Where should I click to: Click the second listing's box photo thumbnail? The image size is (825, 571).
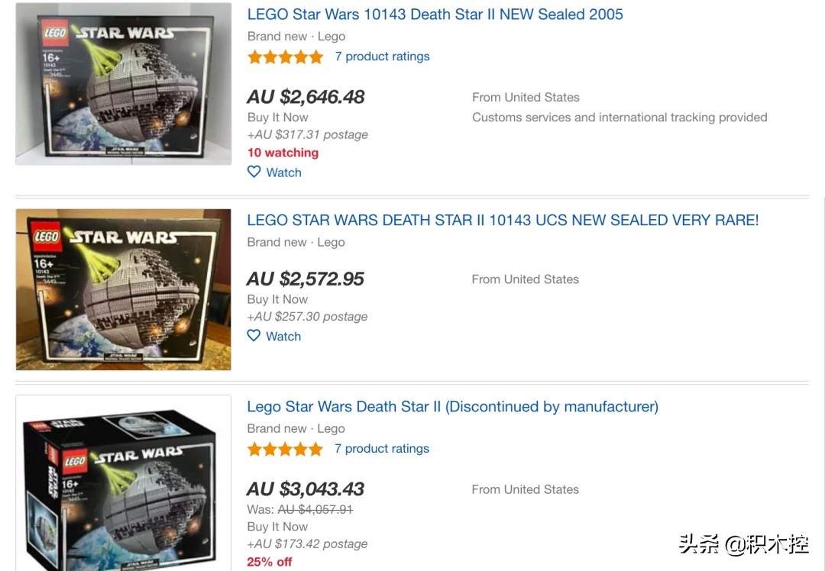pos(124,289)
